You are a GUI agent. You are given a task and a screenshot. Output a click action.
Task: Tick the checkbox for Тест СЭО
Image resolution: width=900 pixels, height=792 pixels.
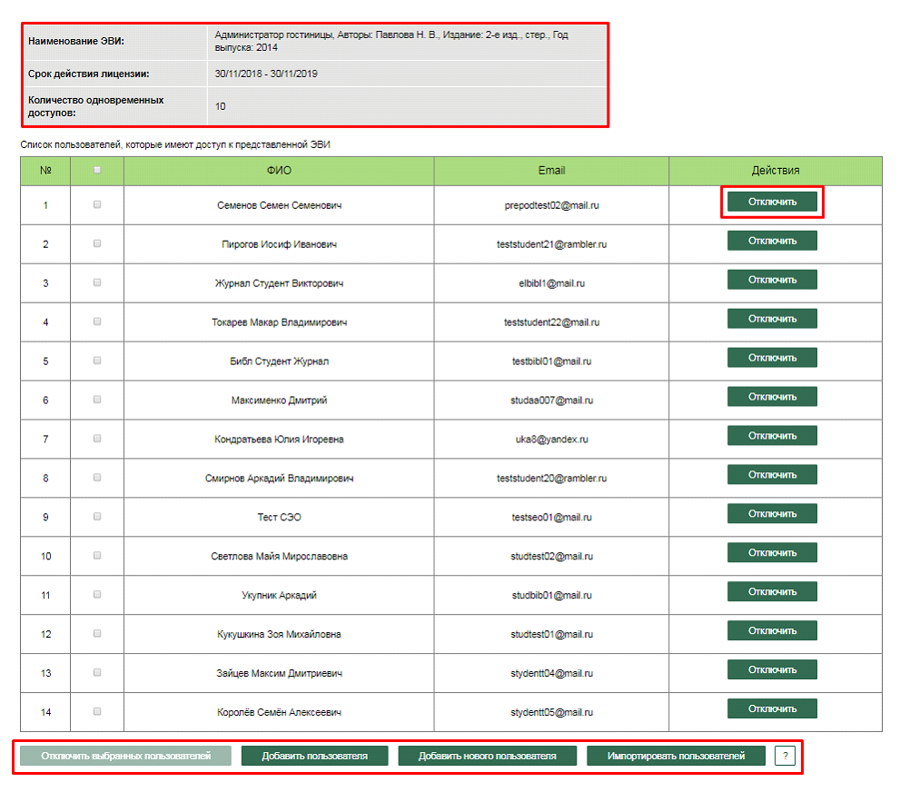pos(97,517)
